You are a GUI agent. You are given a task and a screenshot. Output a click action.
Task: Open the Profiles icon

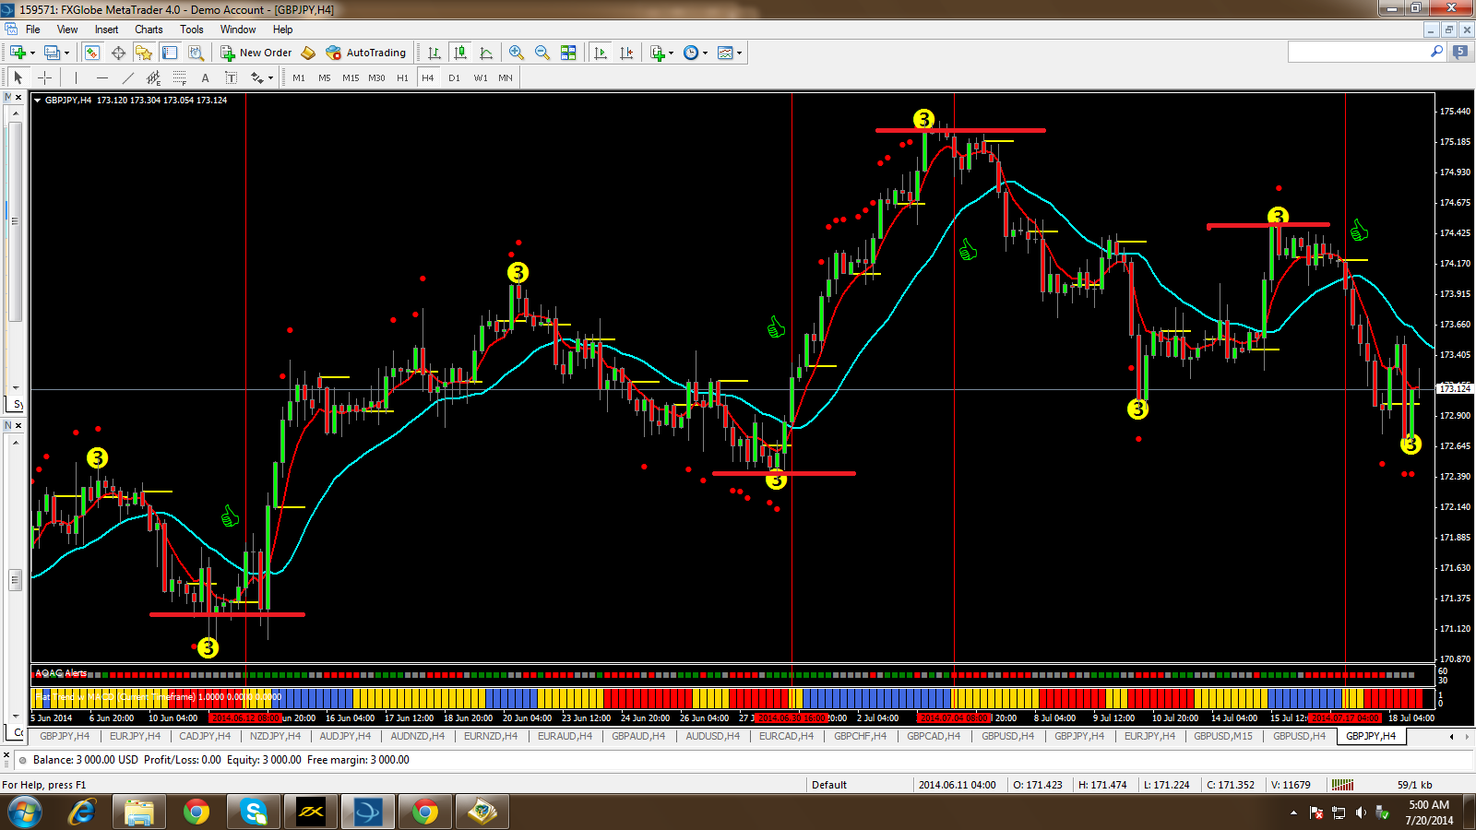pos(53,53)
